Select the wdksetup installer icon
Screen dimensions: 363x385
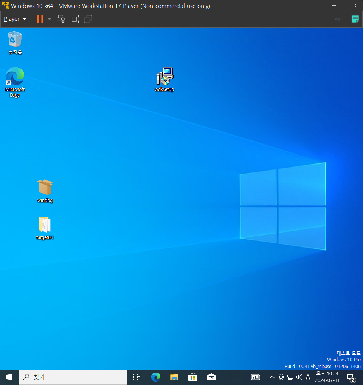coord(164,80)
